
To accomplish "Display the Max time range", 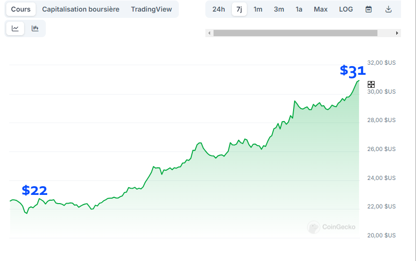I will [321, 9].
